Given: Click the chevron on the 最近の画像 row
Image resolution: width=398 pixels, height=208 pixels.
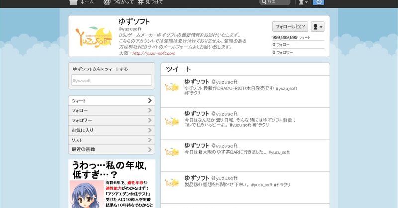Looking at the screenshot, I should 150,150.
